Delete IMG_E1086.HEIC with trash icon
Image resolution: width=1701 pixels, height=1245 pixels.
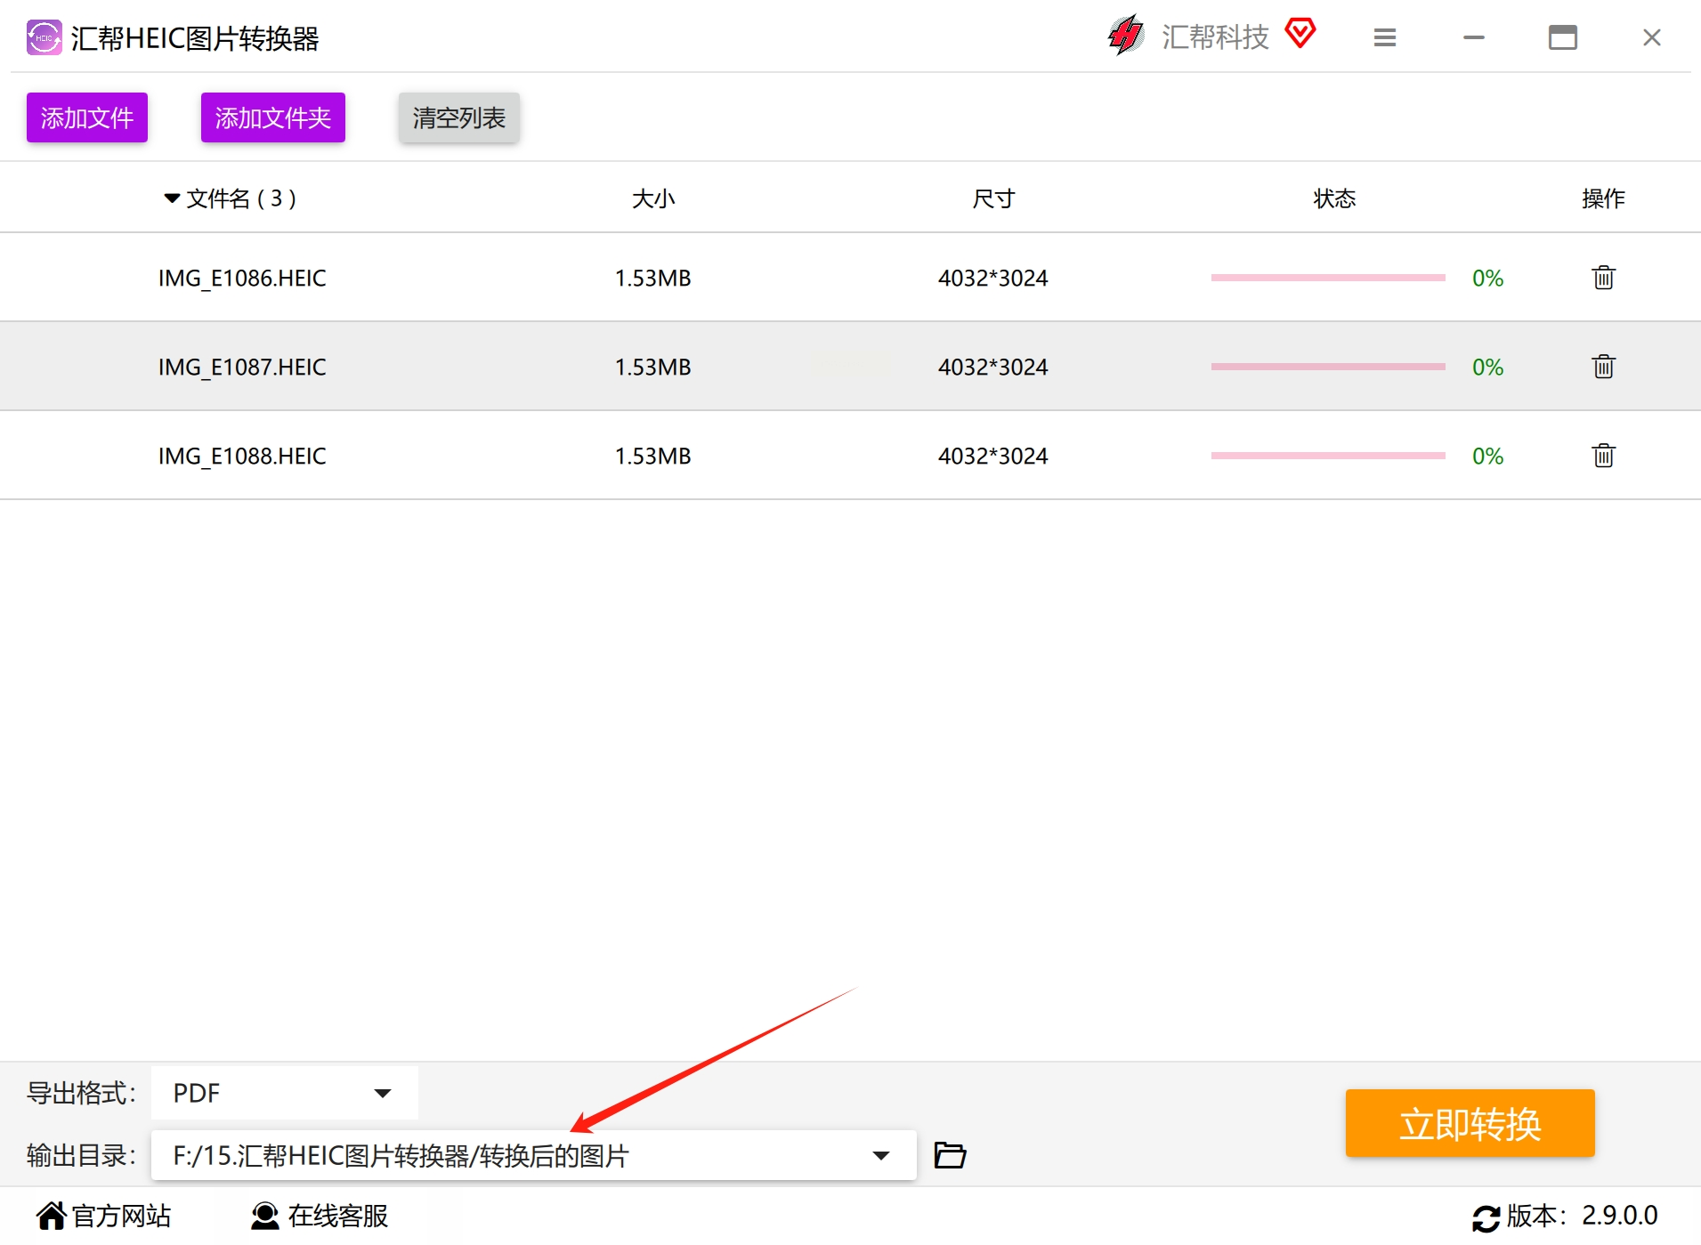click(1603, 278)
